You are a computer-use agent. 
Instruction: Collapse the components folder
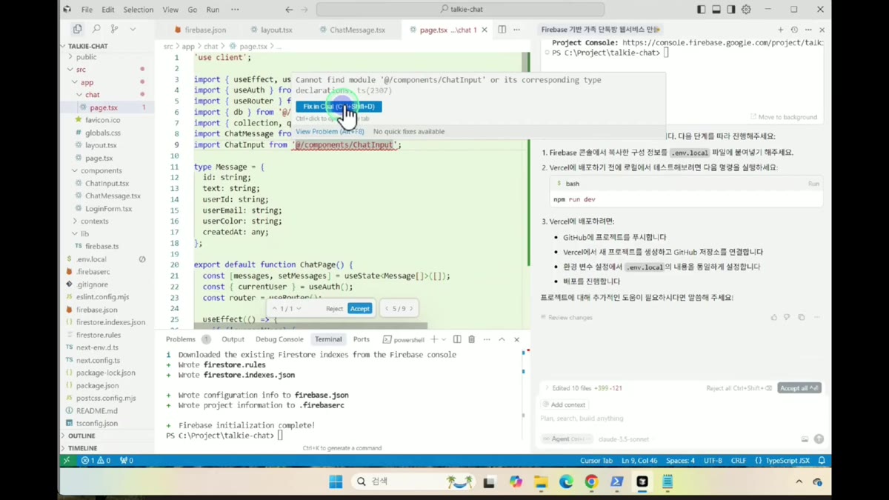pyautogui.click(x=101, y=170)
